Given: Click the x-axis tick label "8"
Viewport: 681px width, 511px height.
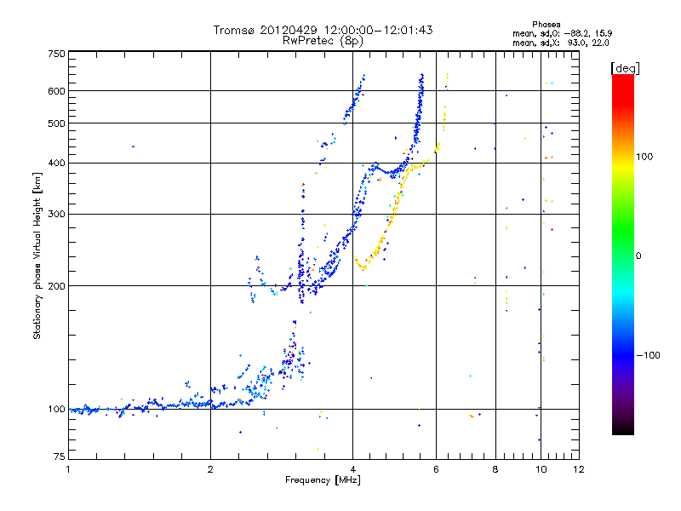Looking at the screenshot, I should [x=495, y=469].
